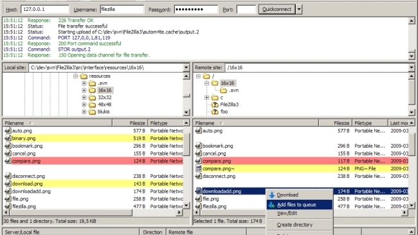Click the remote bookmark.png file icon
Image resolution: width=418 pixels, height=235 pixels.
click(x=198, y=146)
